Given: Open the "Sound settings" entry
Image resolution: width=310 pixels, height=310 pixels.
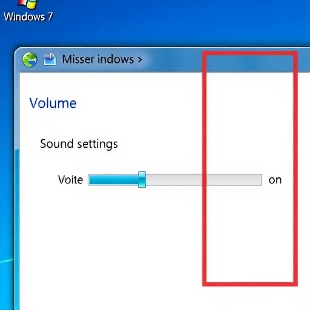Looking at the screenshot, I should [79, 144].
